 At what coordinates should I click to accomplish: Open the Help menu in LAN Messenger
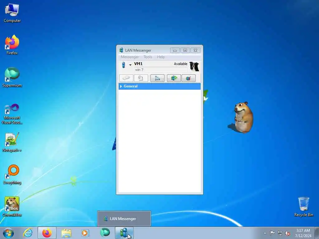tap(161, 57)
